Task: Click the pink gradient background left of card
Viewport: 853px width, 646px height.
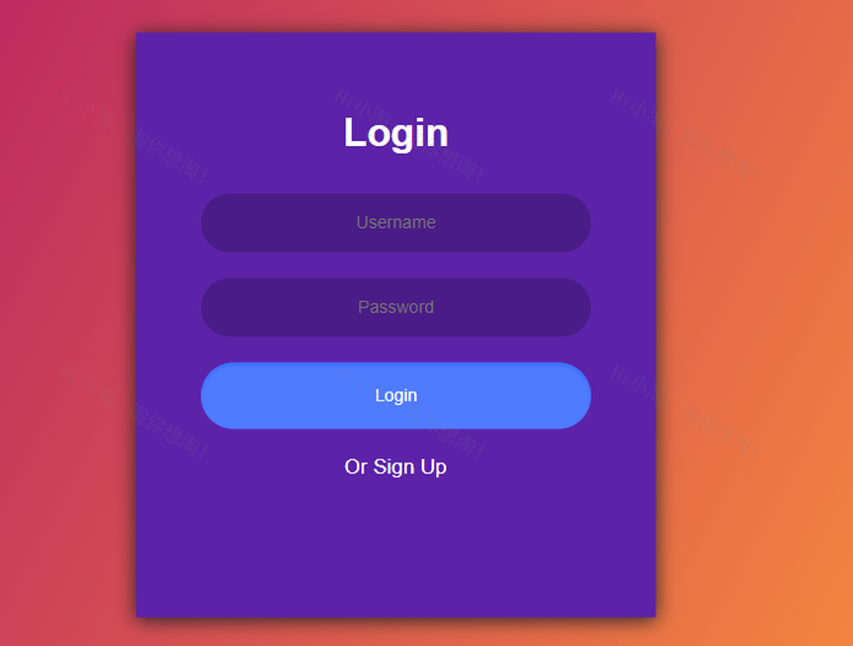Action: click(68, 326)
